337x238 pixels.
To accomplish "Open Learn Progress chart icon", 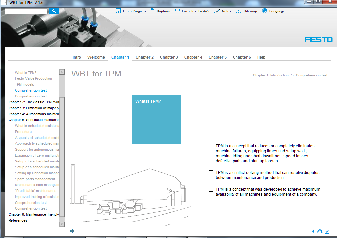I will coord(118,11).
